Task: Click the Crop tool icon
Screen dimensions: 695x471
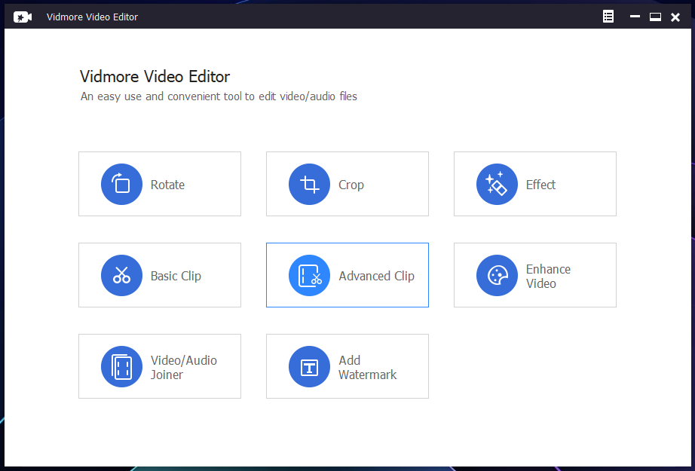Action: (x=309, y=185)
